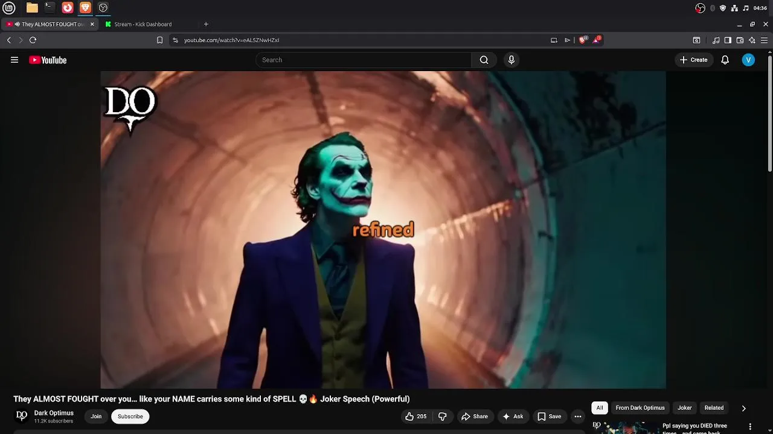Open the music note media control
Screen dimensions: 773x434
pos(716,40)
